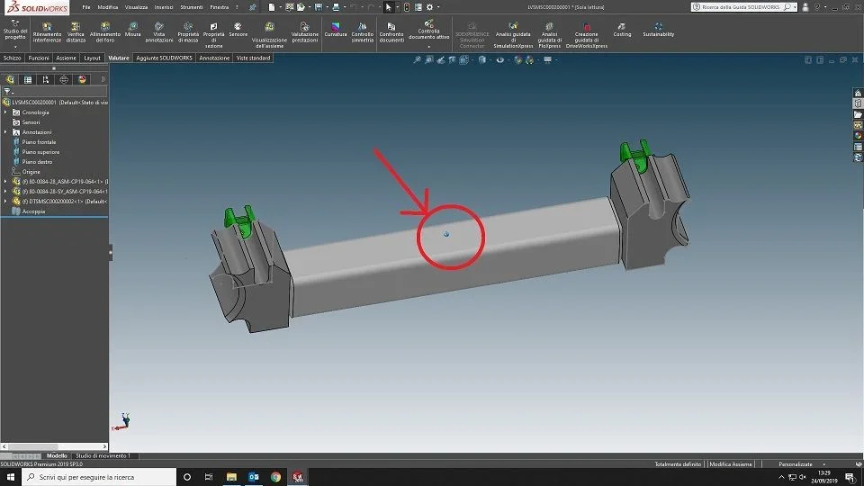Open Rilevamento interferenze tool
The image size is (864, 486).
click(x=47, y=32)
